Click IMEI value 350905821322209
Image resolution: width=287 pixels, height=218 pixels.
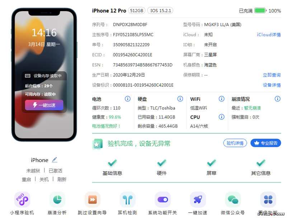(x=131, y=44)
